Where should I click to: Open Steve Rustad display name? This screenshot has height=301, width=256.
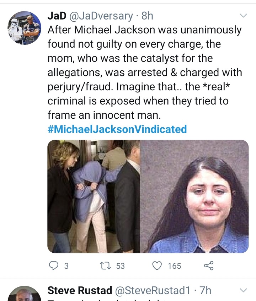[80, 290]
